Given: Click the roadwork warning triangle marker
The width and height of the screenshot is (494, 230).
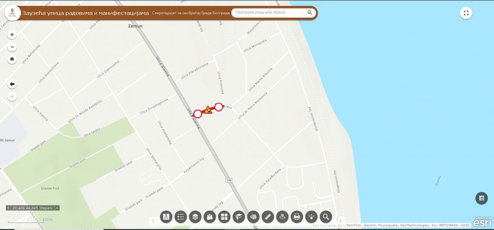Looking at the screenshot, I should (208, 110).
